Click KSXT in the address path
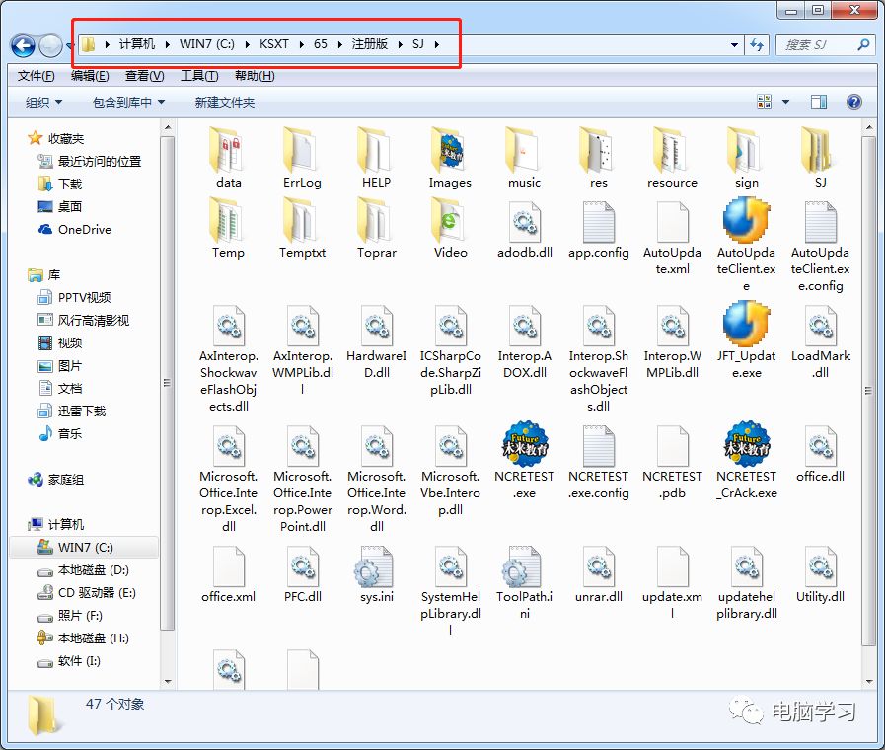This screenshot has width=885, height=750. (276, 44)
